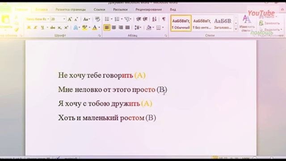Toggle underline (Ч) formatting

pos(42,28)
